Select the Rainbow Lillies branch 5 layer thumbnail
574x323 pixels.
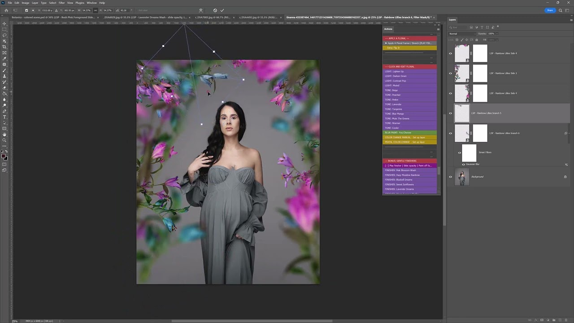tap(462, 113)
